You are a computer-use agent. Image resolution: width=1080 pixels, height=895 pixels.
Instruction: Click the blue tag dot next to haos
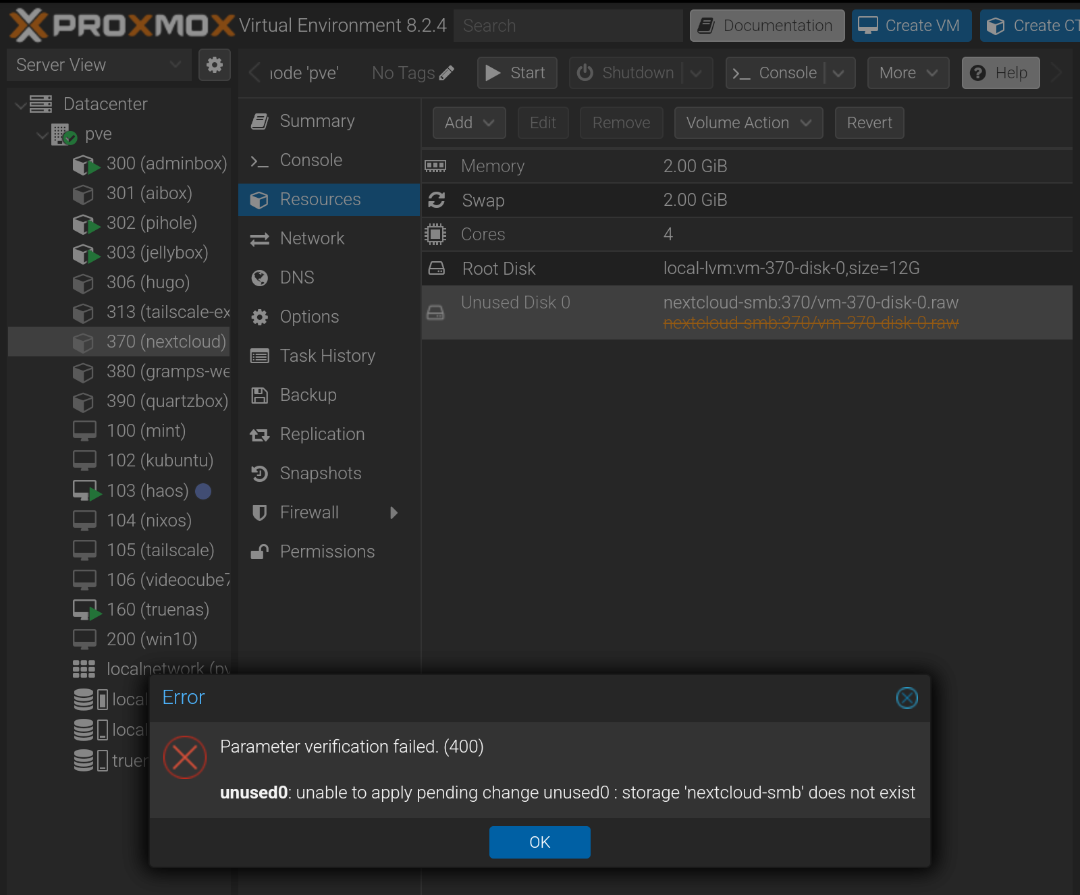point(203,491)
